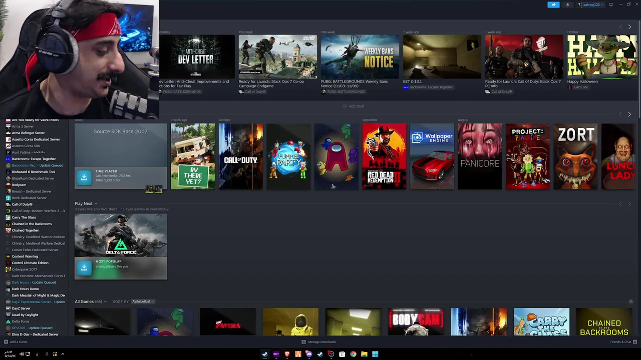Go to the next What's New news items
Screen dimensions: 641x360
click(x=629, y=26)
